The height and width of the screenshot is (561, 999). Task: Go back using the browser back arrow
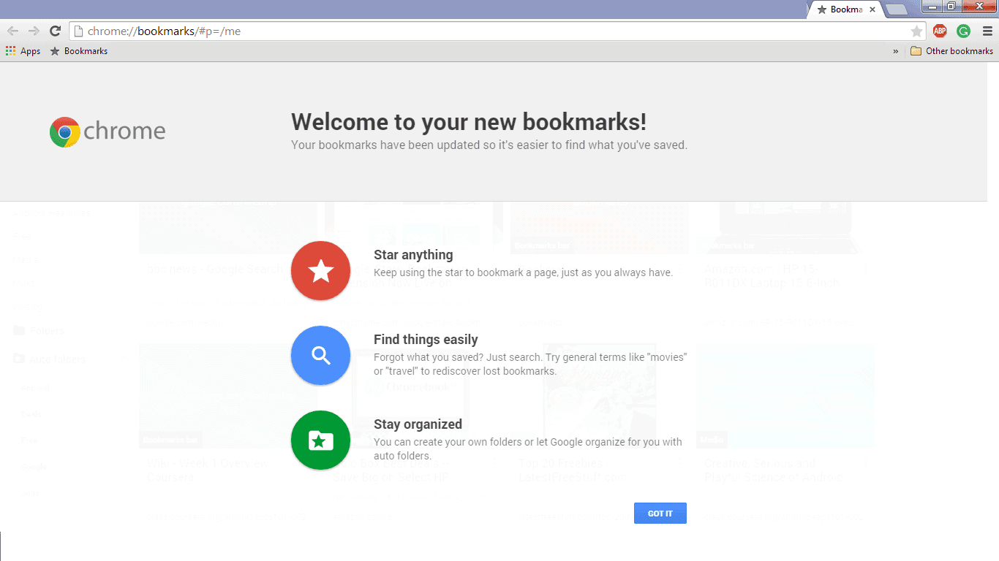[x=12, y=31]
